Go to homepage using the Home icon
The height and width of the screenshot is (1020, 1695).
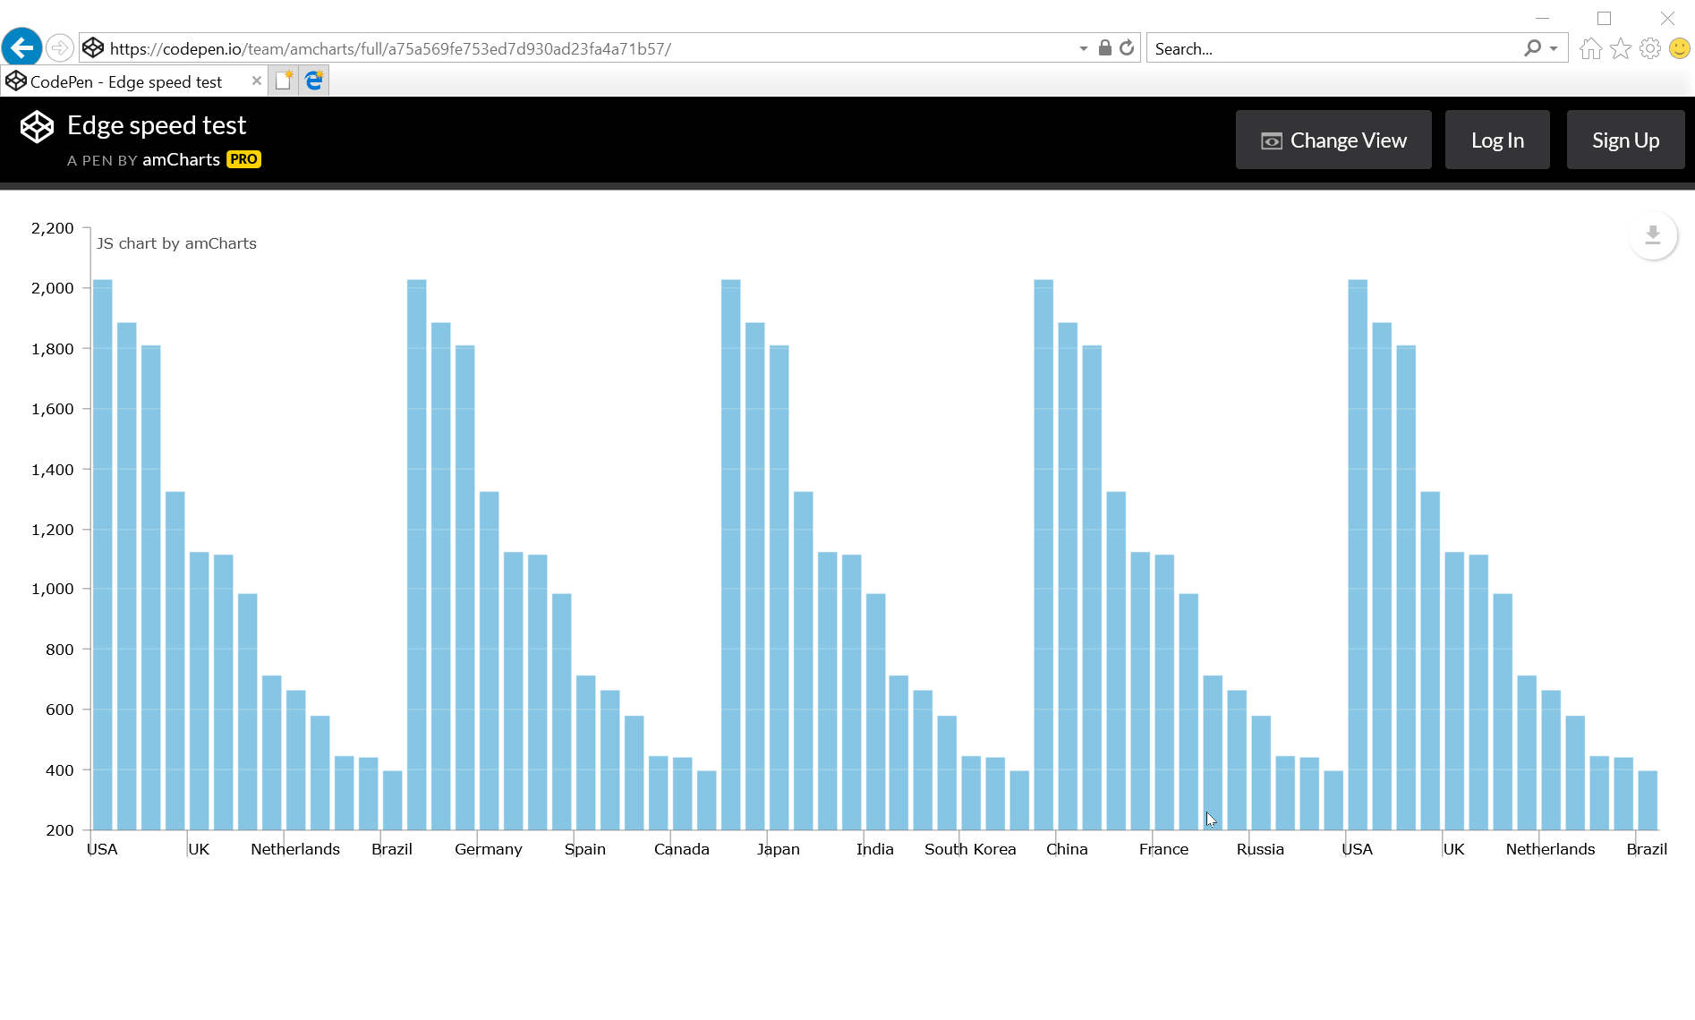[1590, 47]
